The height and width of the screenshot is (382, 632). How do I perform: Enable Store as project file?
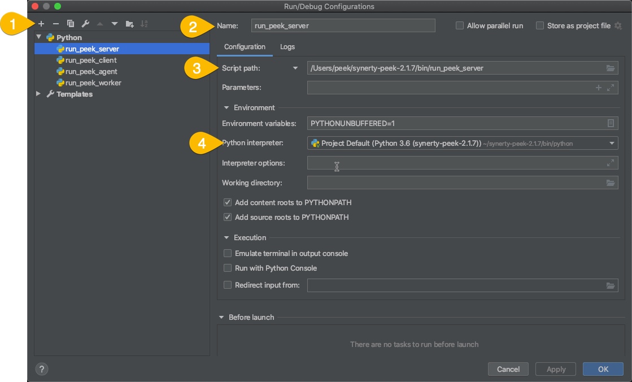(540, 26)
